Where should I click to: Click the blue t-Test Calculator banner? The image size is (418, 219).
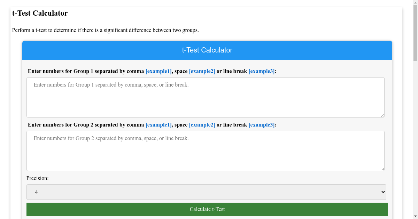coord(207,50)
